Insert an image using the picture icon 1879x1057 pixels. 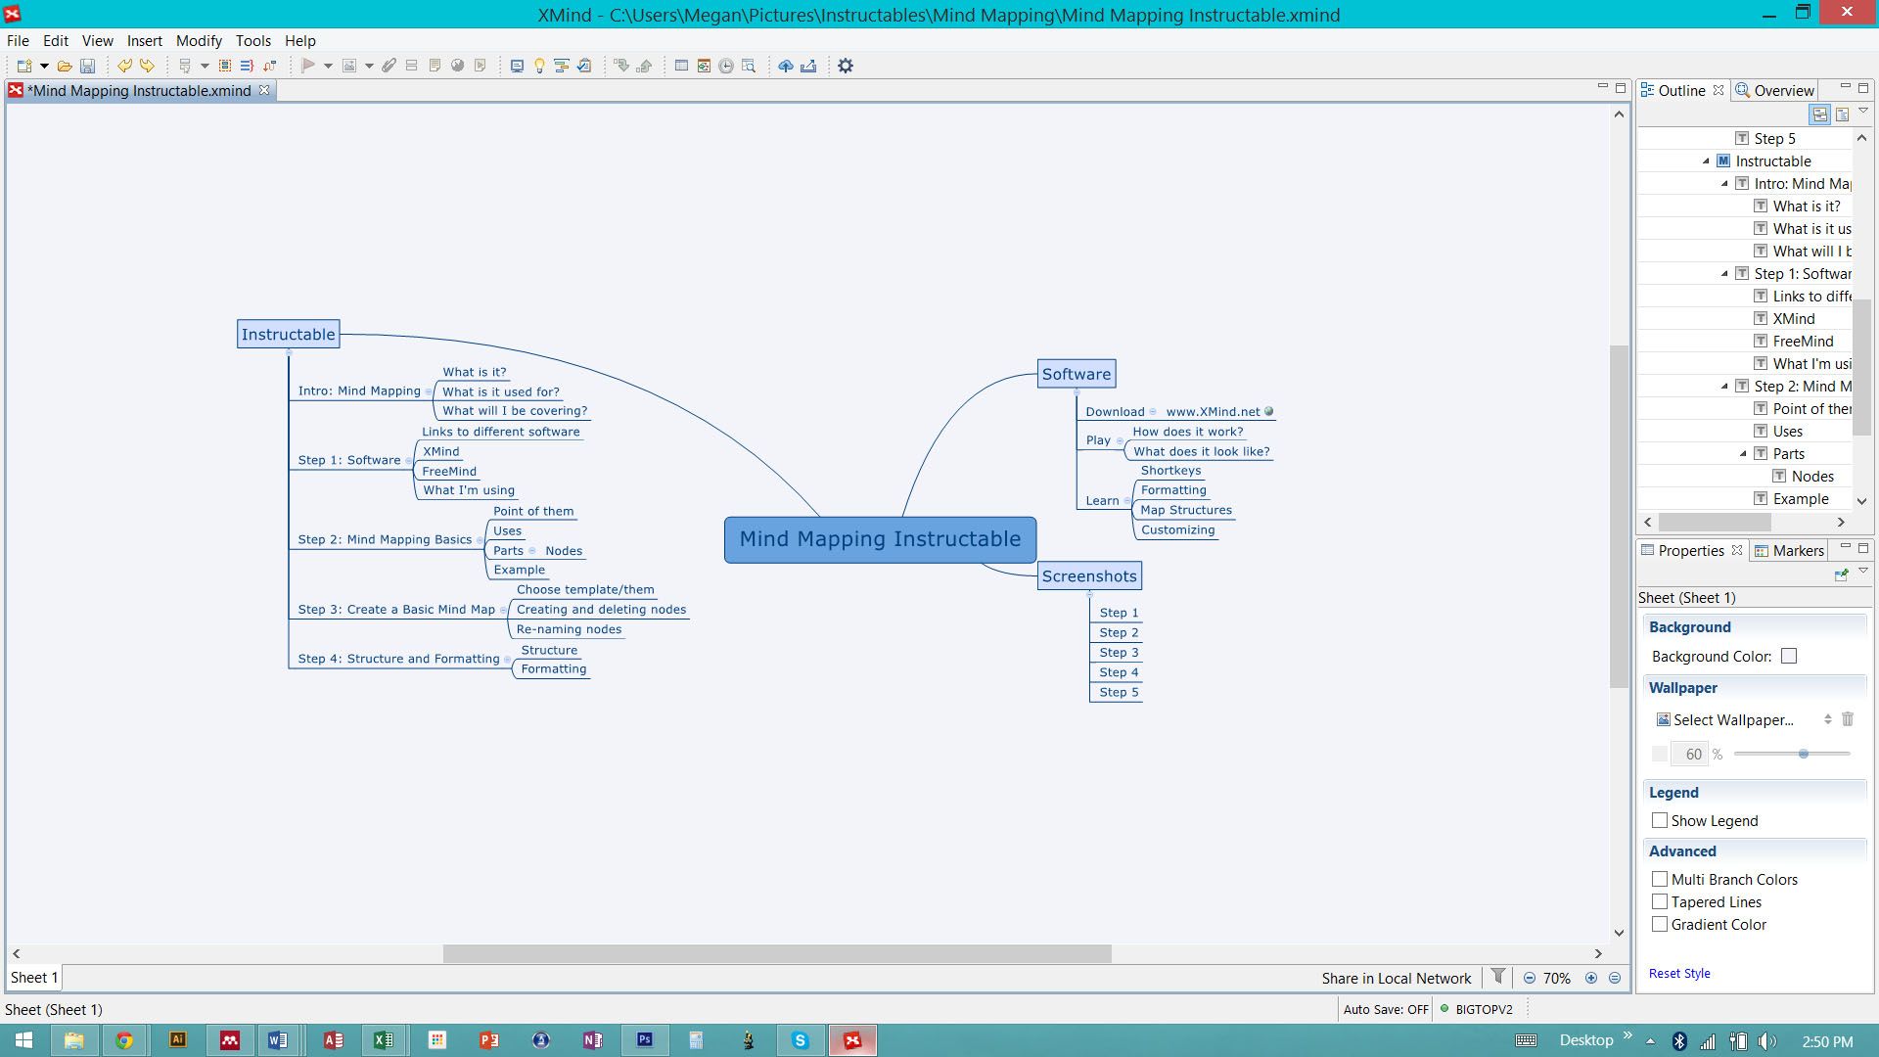[350, 66]
